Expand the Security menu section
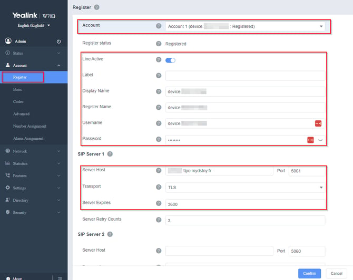The width and height of the screenshot is (353, 280). pyautogui.click(x=33, y=212)
